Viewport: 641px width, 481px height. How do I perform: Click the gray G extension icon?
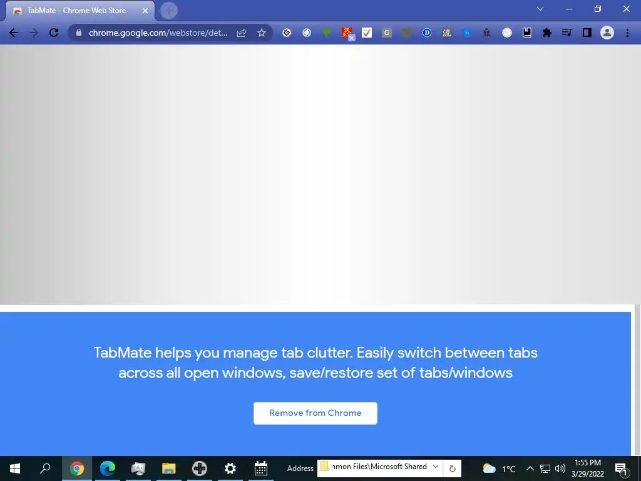point(387,33)
